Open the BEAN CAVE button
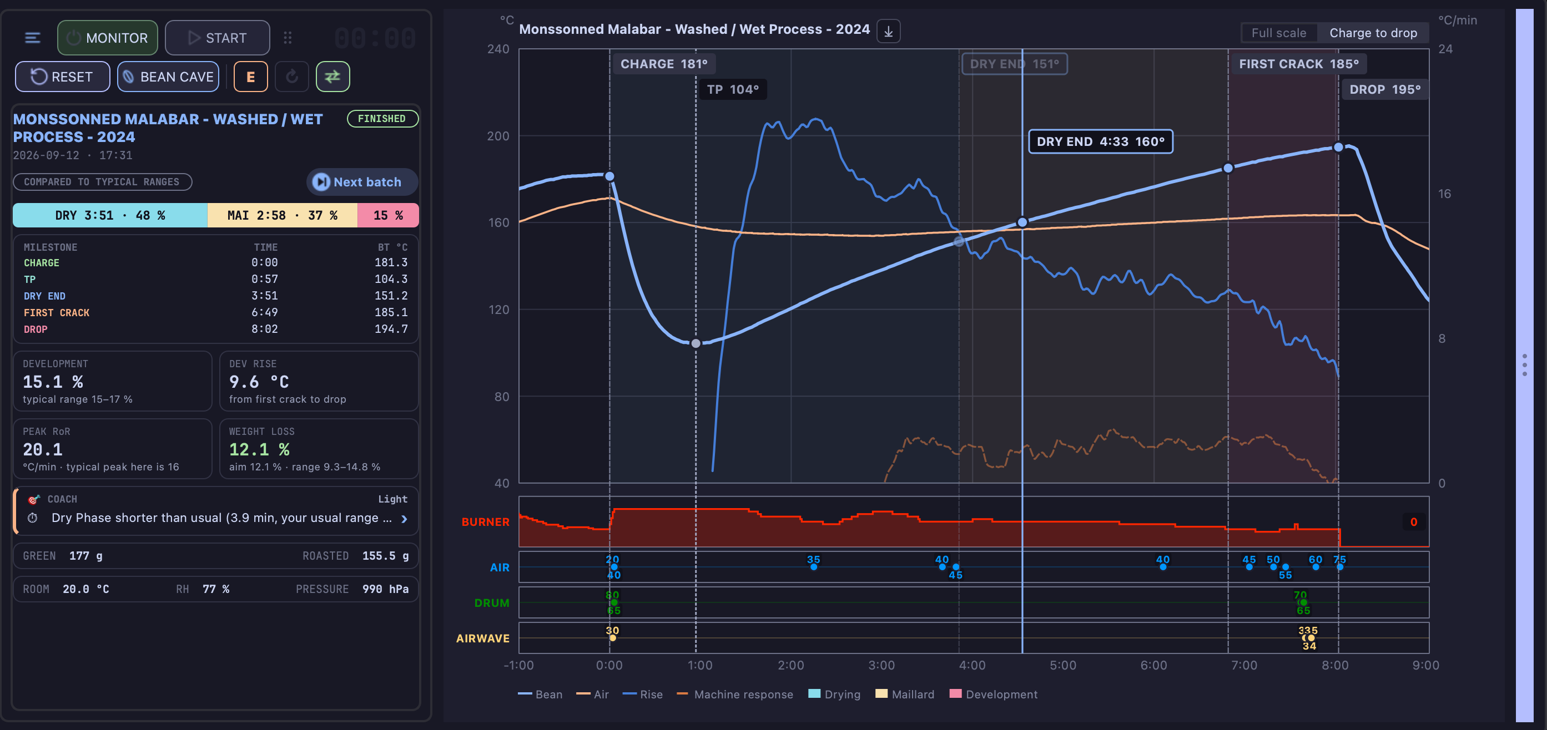Image resolution: width=1547 pixels, height=730 pixels. [x=168, y=77]
